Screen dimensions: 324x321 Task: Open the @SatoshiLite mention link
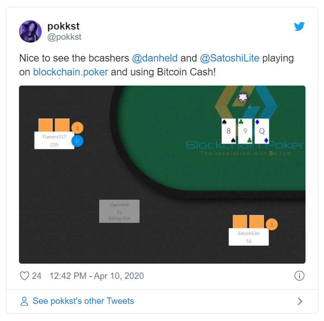(x=230, y=58)
